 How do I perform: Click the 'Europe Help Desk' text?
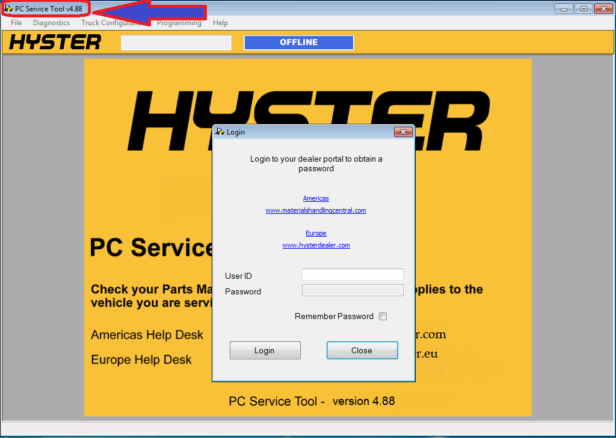click(x=141, y=359)
